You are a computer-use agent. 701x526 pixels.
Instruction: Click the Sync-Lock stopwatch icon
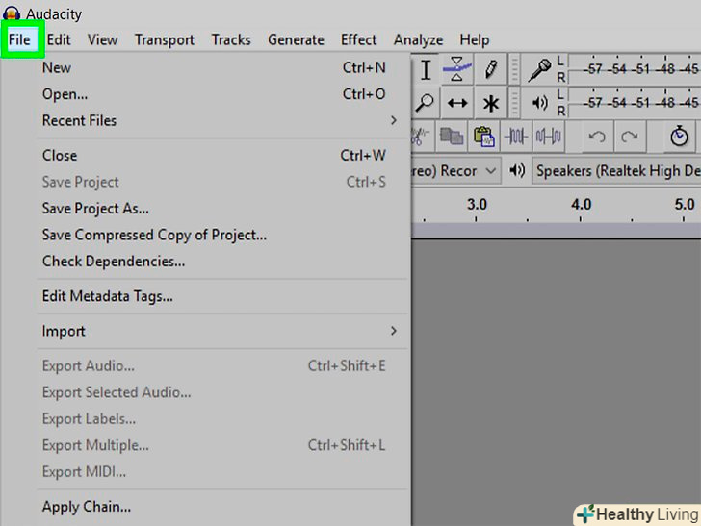679,137
